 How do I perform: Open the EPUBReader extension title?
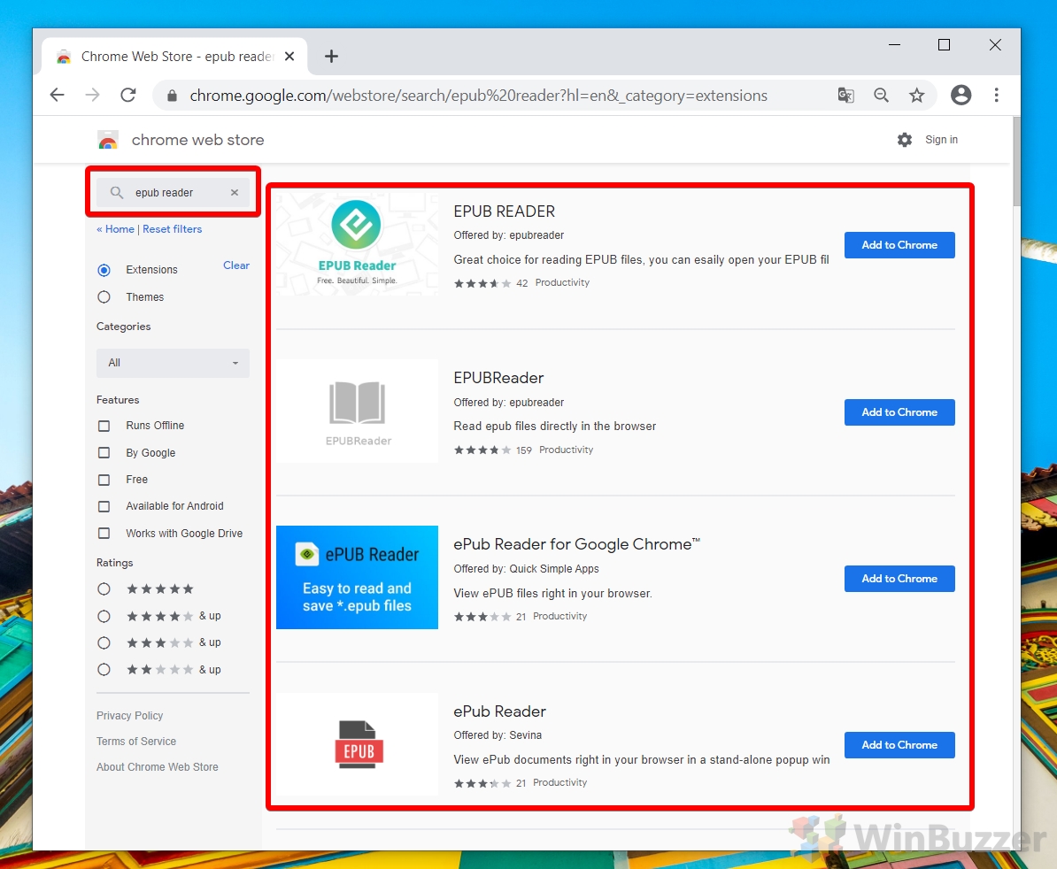[x=498, y=378]
